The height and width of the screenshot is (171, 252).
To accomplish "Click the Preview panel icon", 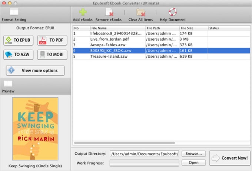I will click(x=8, y=83).
